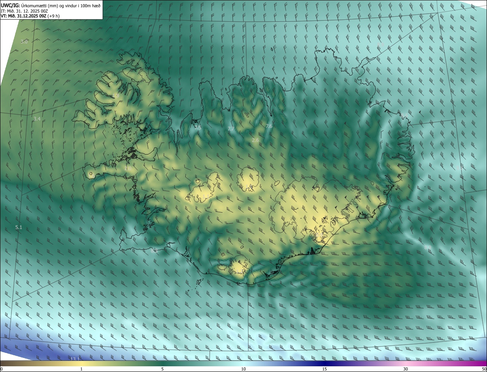Click the title text "Úrkomumætti (mm) og vindur í 100m hæð"
Screen dimensions: 487x372
click(x=61, y=5)
